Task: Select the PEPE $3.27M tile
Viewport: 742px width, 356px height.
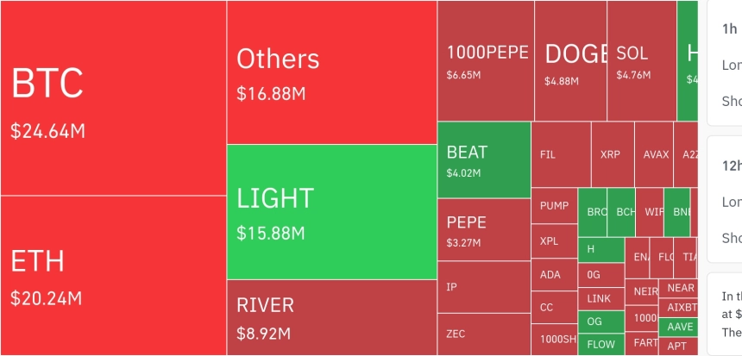Action: [x=484, y=229]
